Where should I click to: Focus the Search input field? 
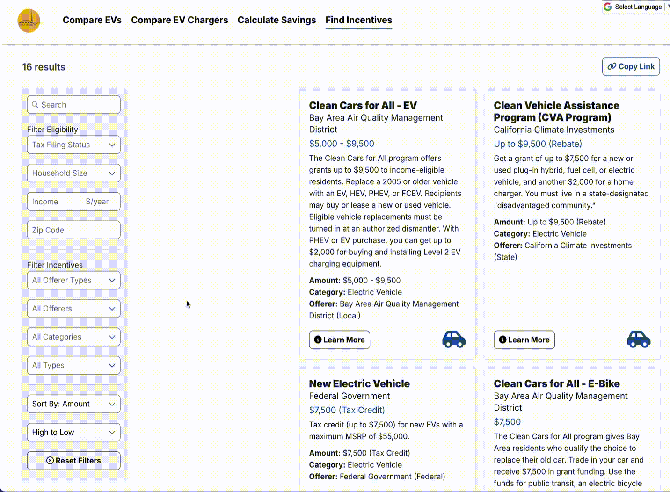(73, 105)
